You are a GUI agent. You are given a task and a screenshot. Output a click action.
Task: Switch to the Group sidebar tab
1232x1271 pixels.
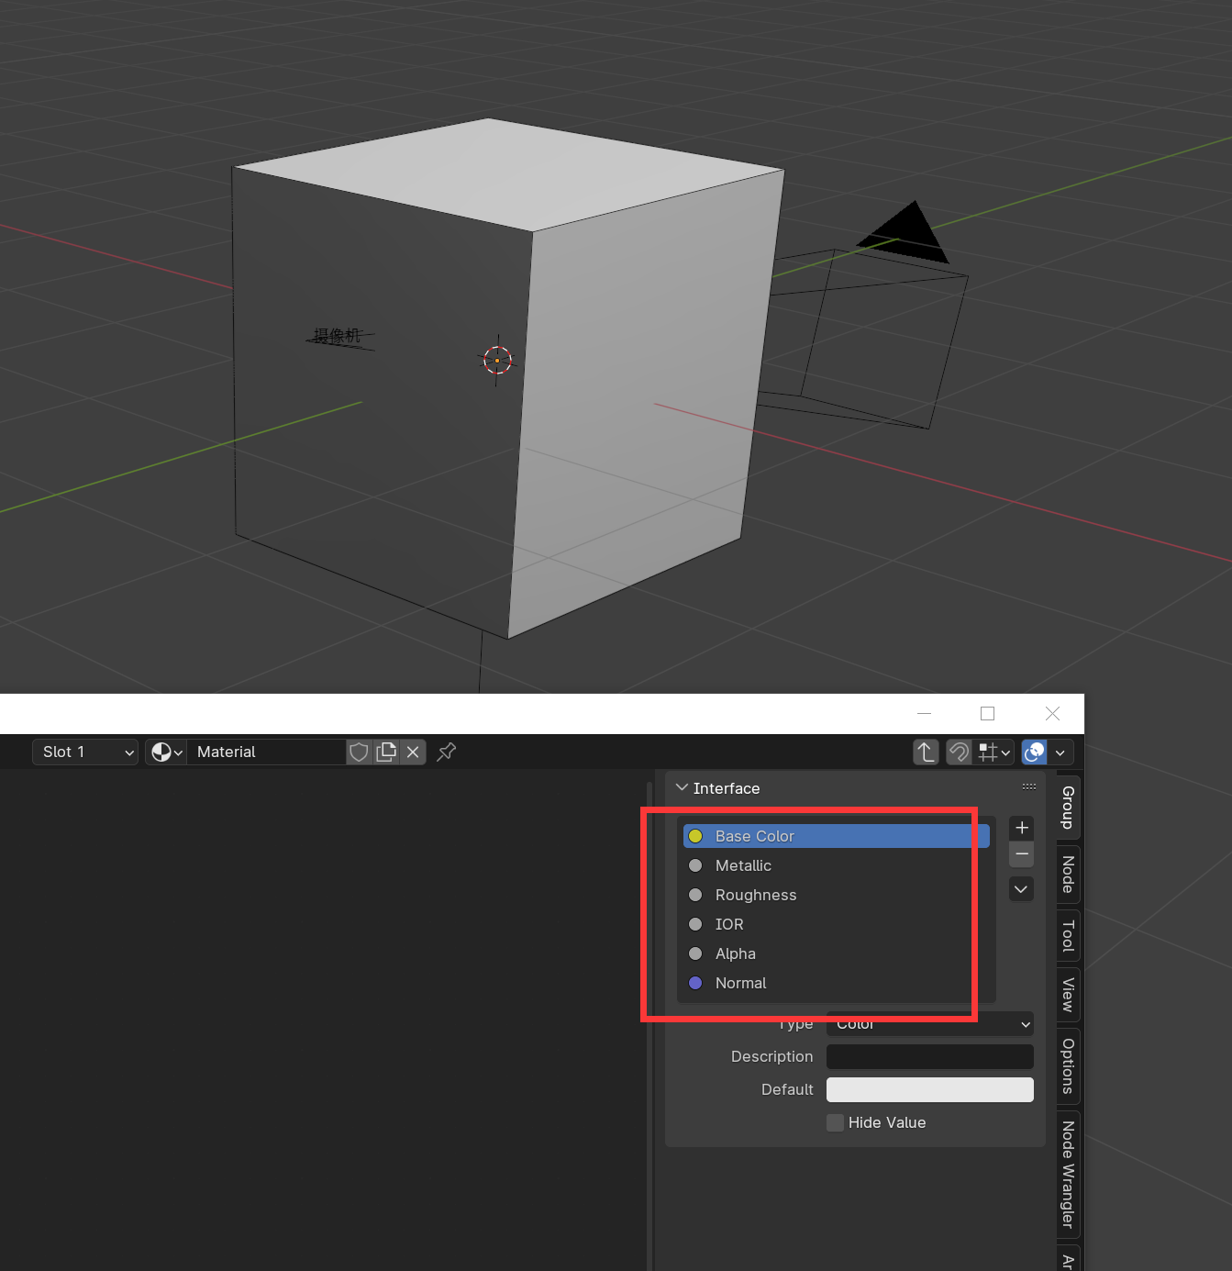click(x=1068, y=808)
